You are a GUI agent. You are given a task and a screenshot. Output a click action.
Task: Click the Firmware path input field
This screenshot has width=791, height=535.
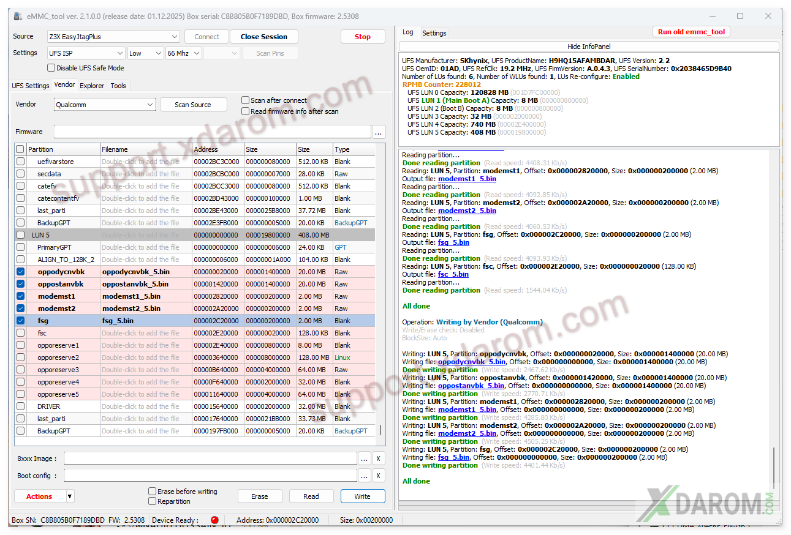coord(212,132)
